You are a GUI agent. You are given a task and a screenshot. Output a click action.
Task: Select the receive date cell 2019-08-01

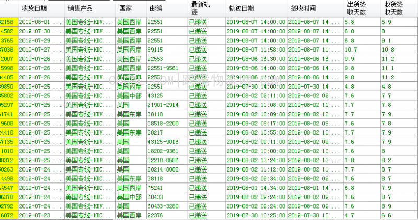click(x=41, y=22)
